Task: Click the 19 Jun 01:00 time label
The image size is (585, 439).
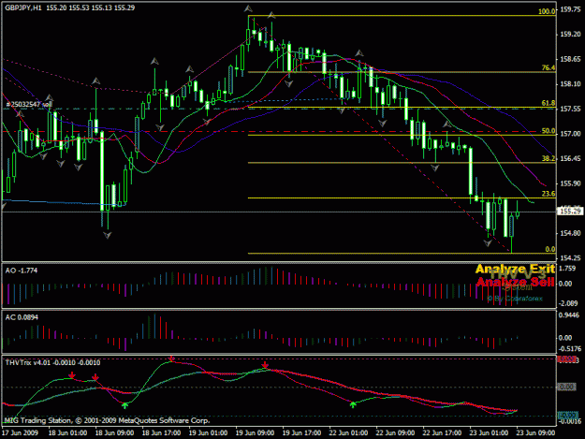Action: click(x=208, y=433)
